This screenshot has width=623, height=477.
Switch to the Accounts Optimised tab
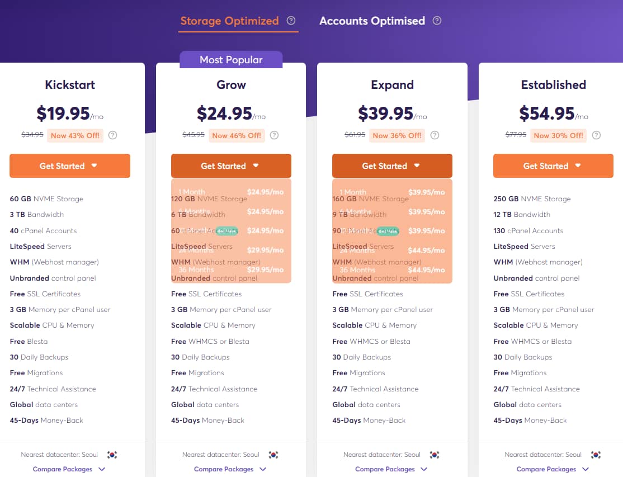pyautogui.click(x=372, y=21)
